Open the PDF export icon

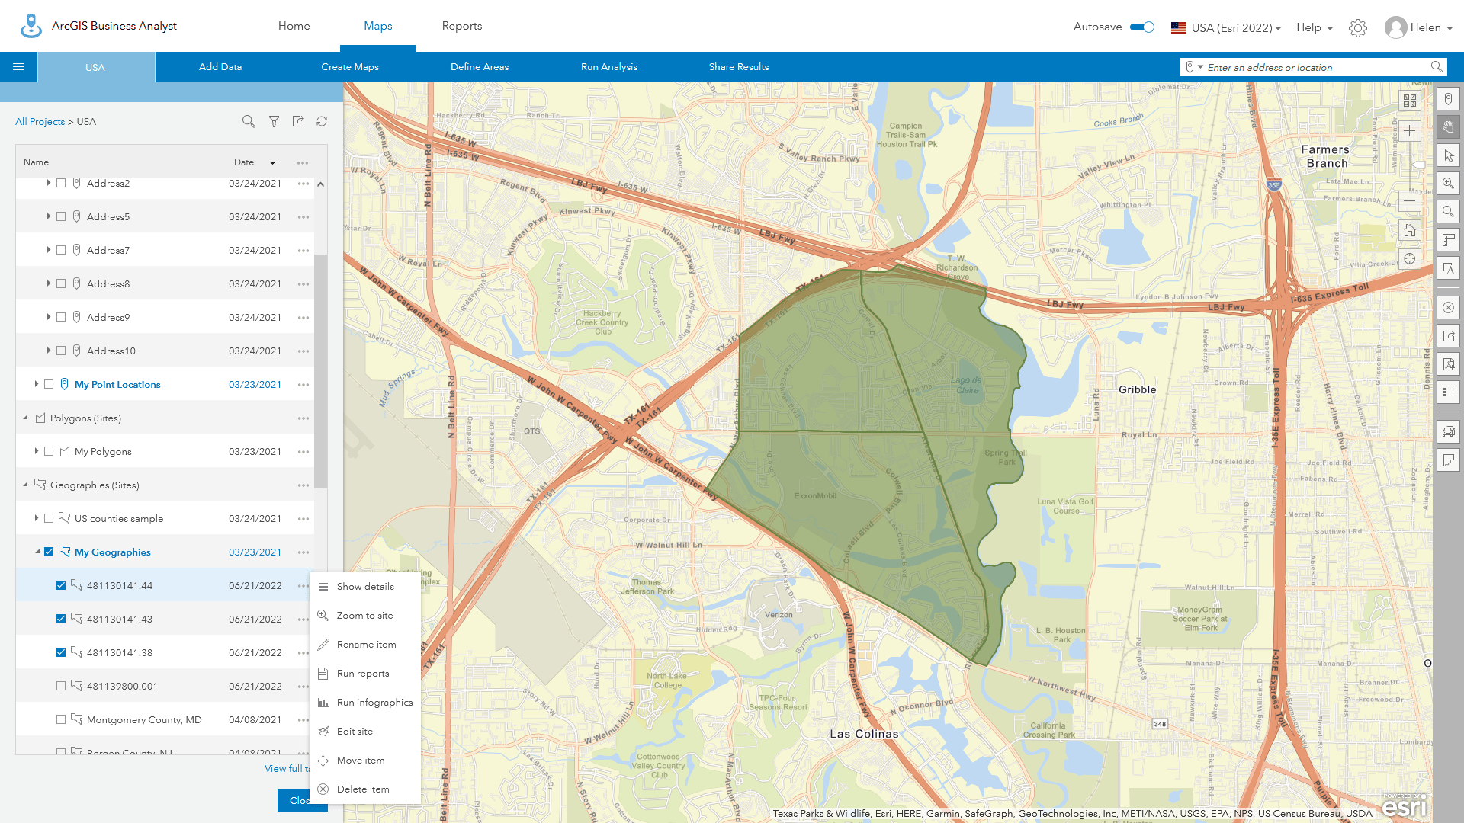click(1448, 364)
